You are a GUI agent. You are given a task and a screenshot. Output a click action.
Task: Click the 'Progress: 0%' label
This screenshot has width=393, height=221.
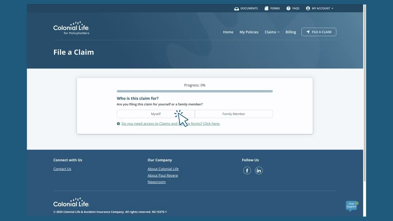click(195, 85)
